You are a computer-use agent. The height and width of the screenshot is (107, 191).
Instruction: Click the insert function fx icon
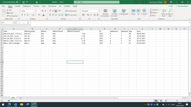click(x=28, y=23)
